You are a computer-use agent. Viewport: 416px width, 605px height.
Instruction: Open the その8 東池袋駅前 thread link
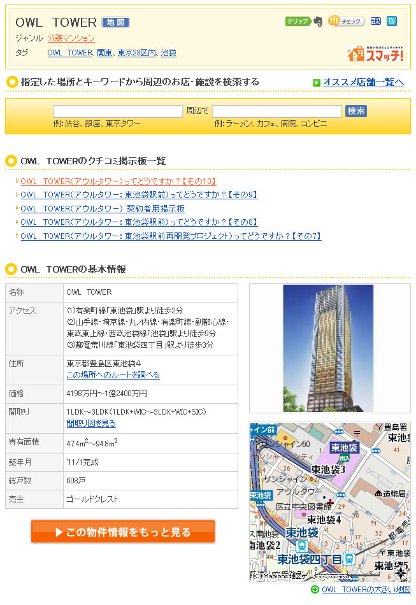(x=139, y=222)
